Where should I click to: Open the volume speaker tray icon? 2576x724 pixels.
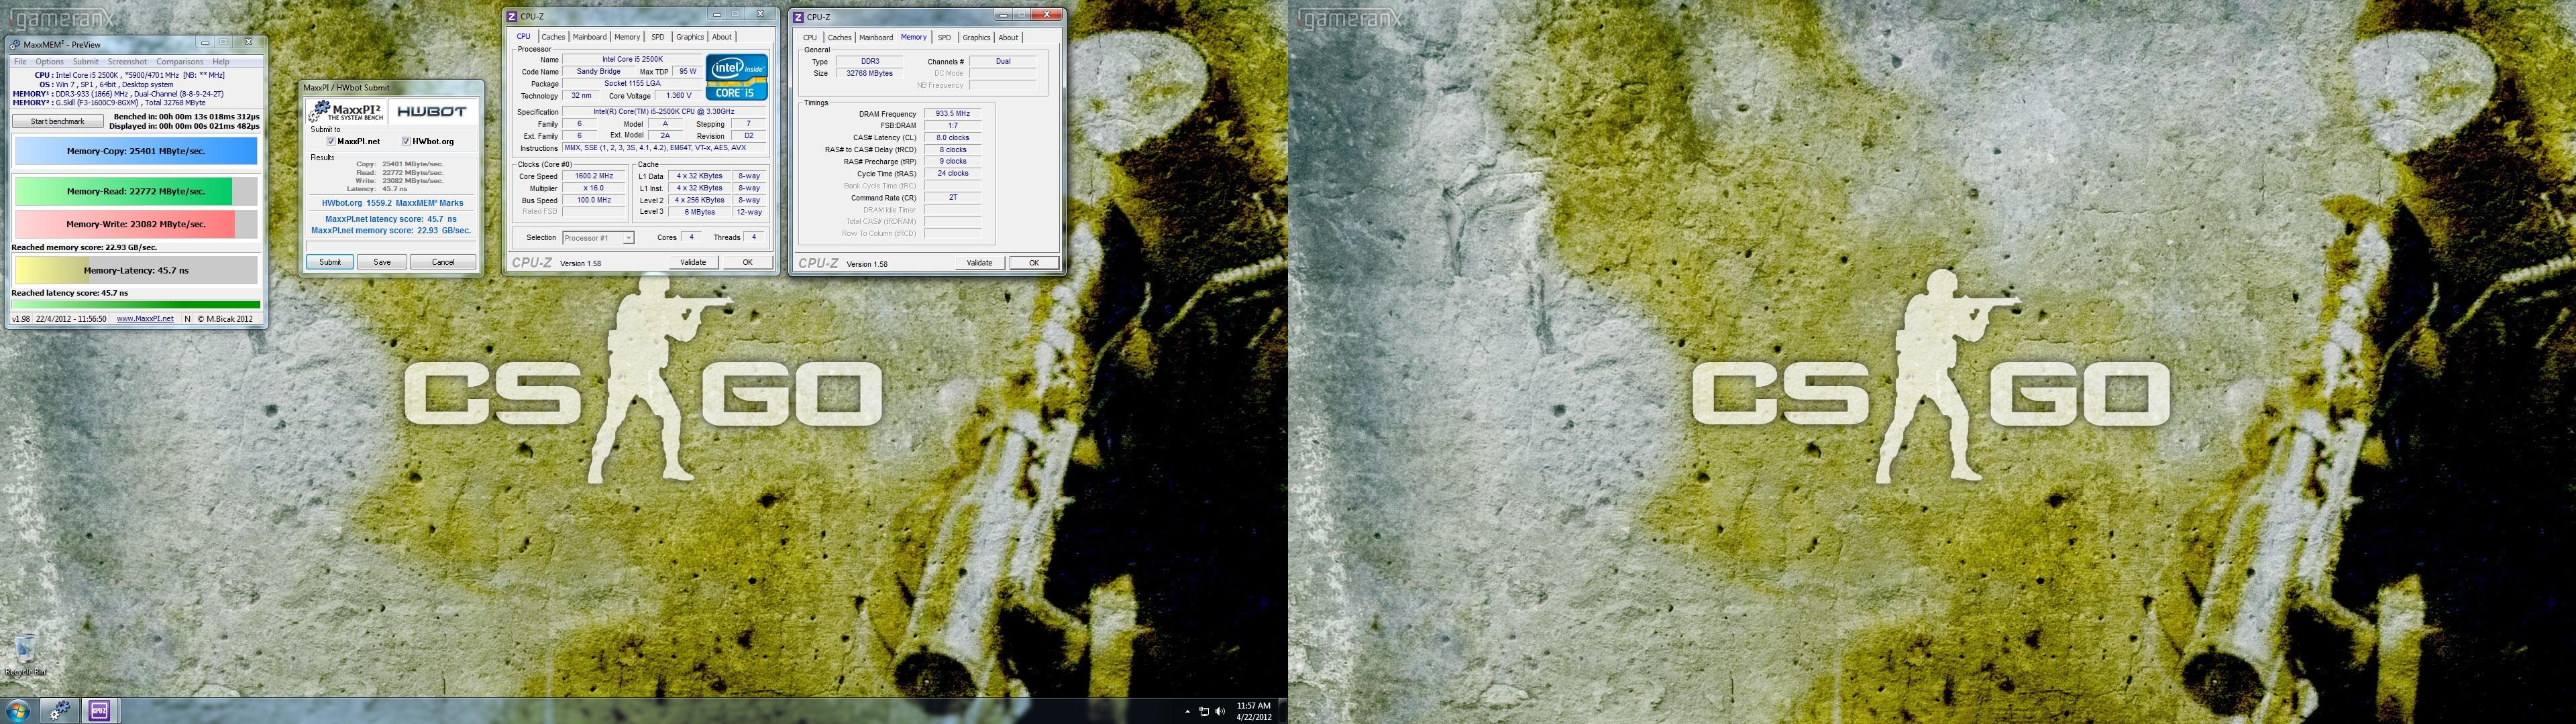[1219, 712]
